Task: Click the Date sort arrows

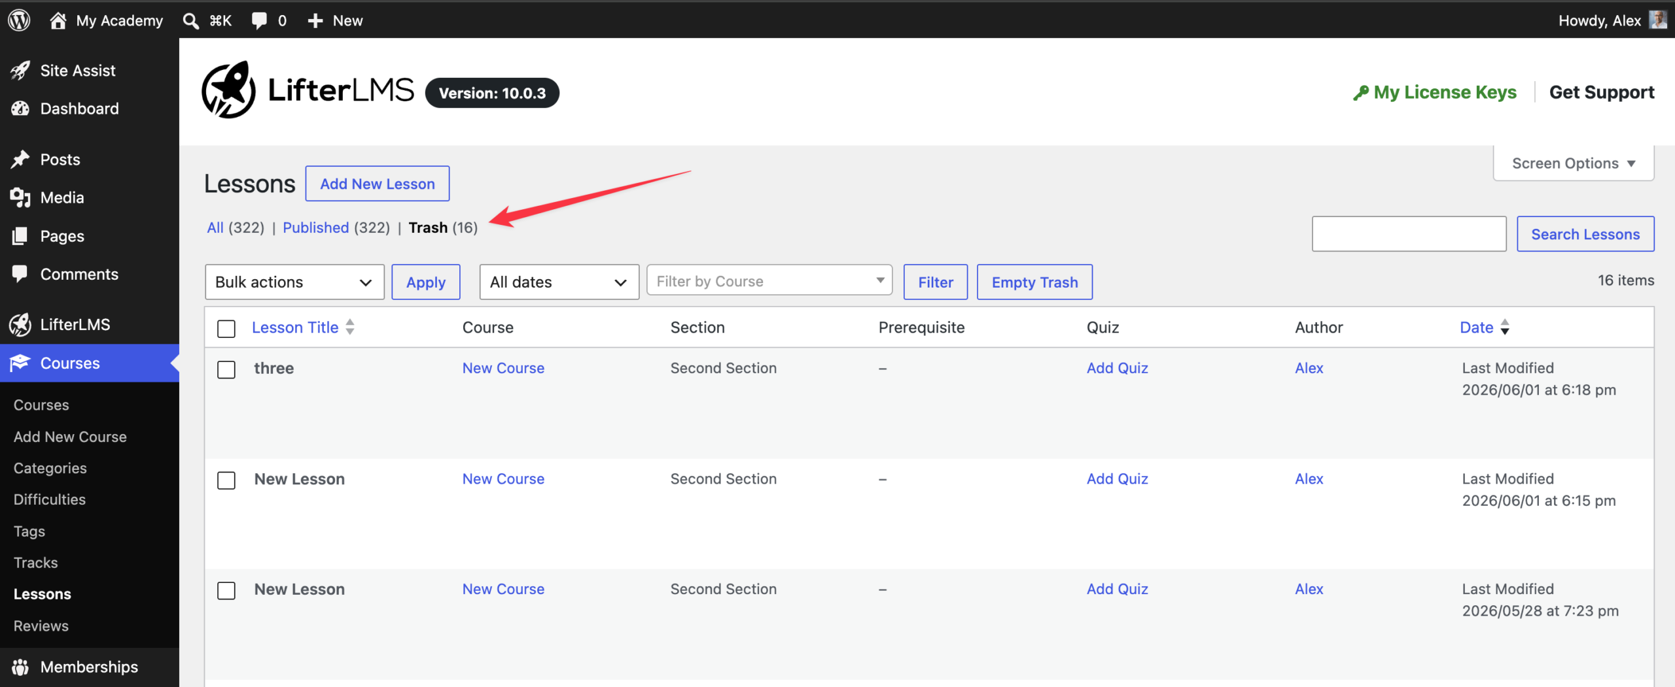Action: point(1505,327)
